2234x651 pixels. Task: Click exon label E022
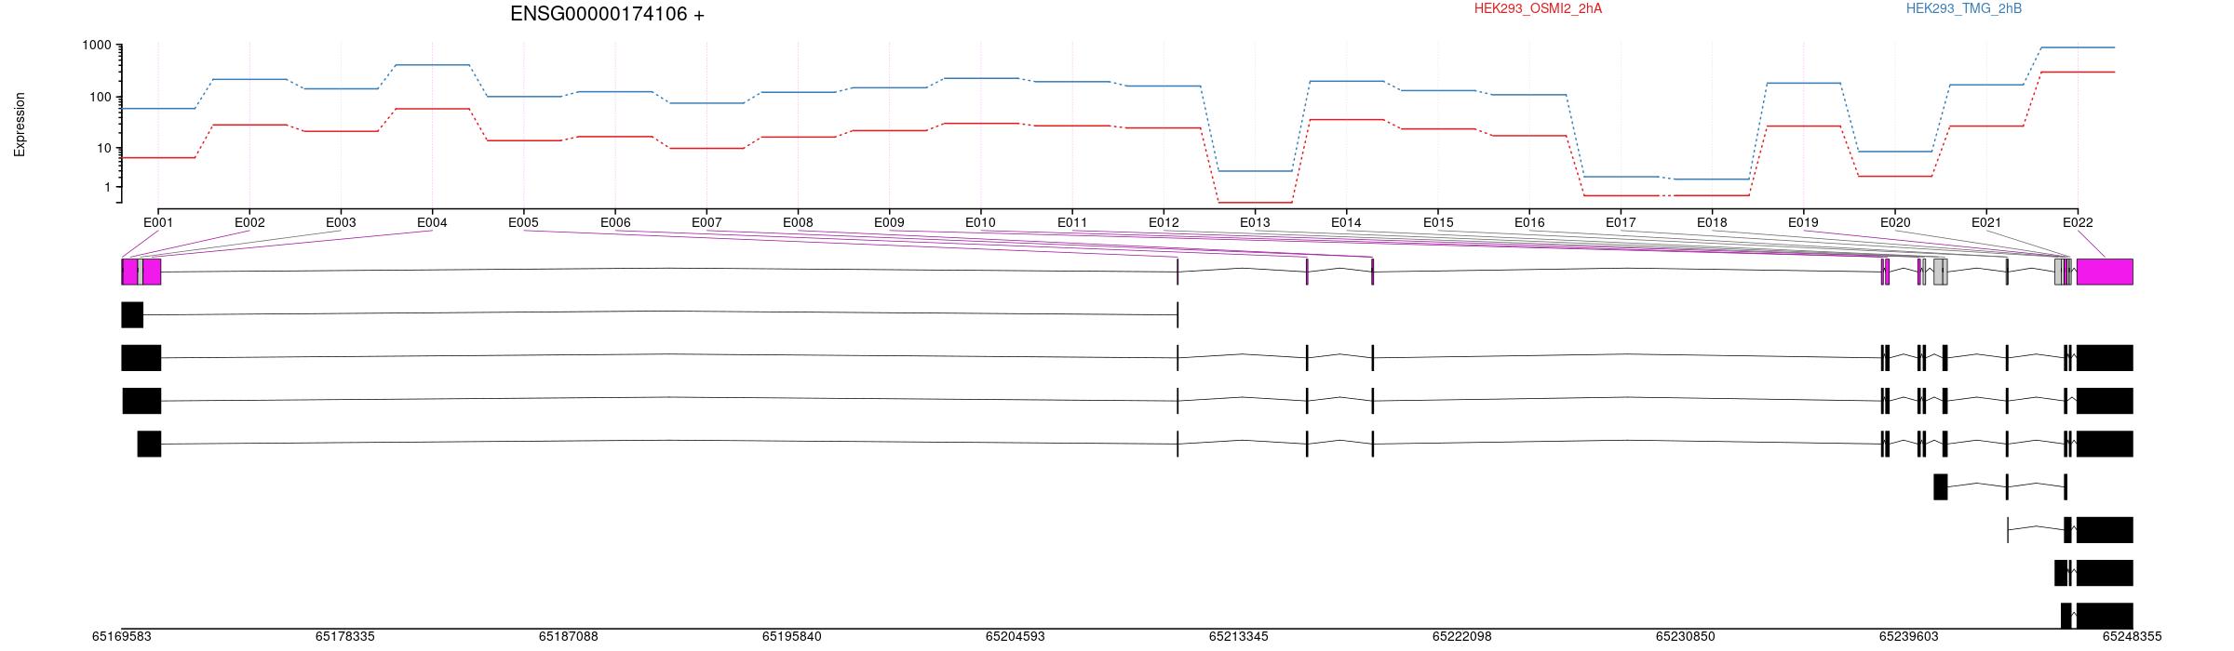(2078, 222)
